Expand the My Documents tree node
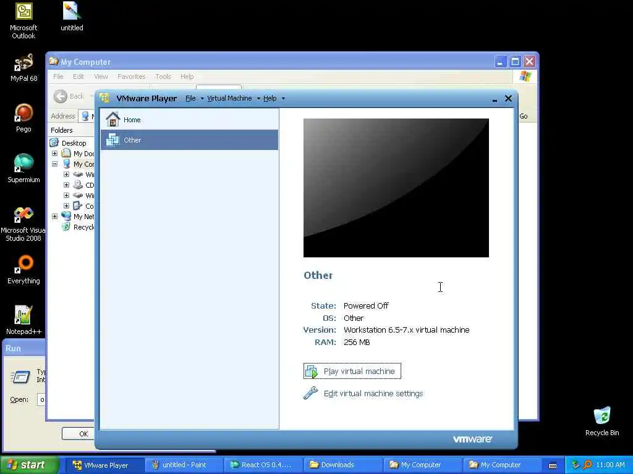The image size is (633, 474). tap(54, 154)
